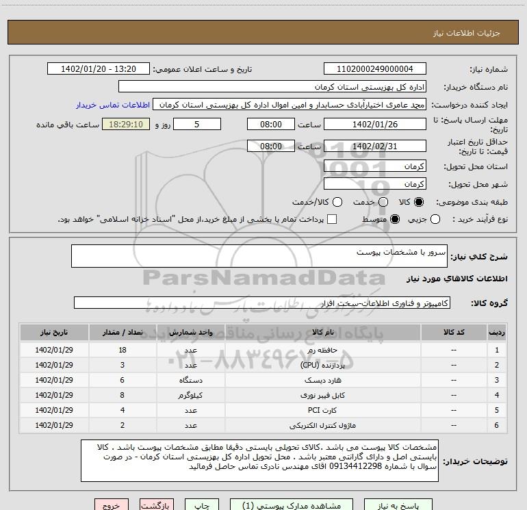The width and height of the screenshot is (527, 510).
Task: Tick the Islamic treasury payment checkbox
Action: click(332, 219)
